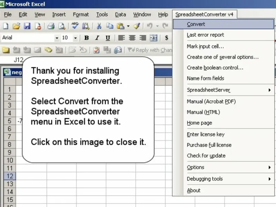Apply the Currency style dollar icon
Viewport: 276px width, 207px height.
pos(166,38)
